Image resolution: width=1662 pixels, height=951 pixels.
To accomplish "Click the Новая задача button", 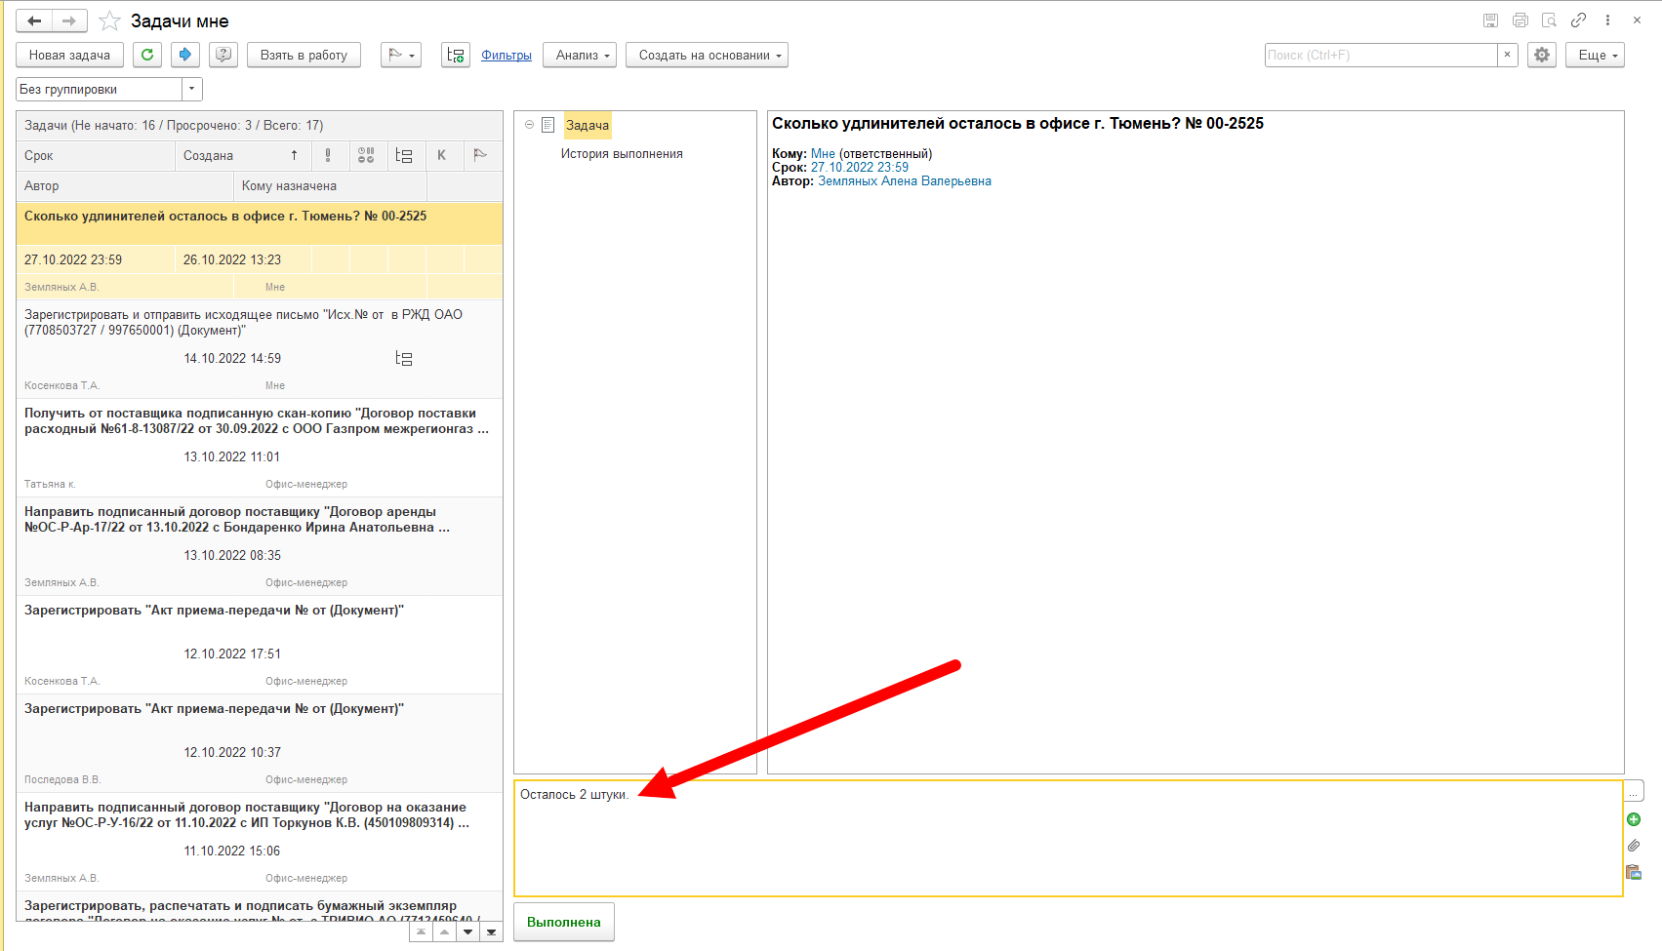I will coord(69,55).
